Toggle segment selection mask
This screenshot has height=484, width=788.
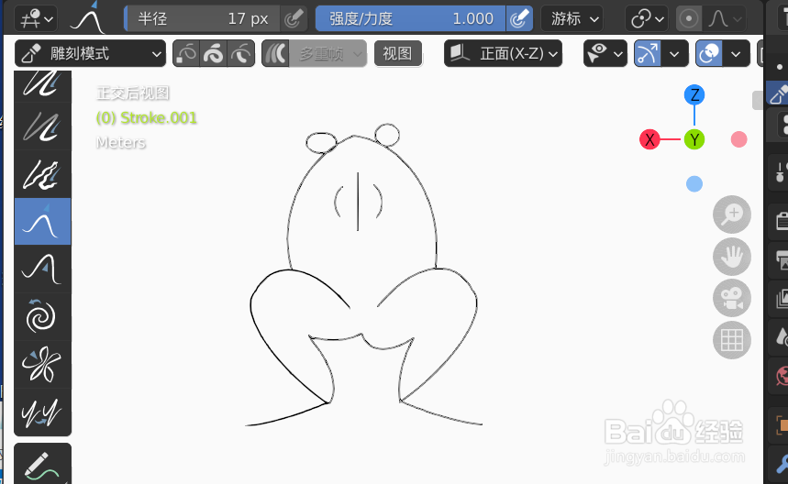pos(241,53)
